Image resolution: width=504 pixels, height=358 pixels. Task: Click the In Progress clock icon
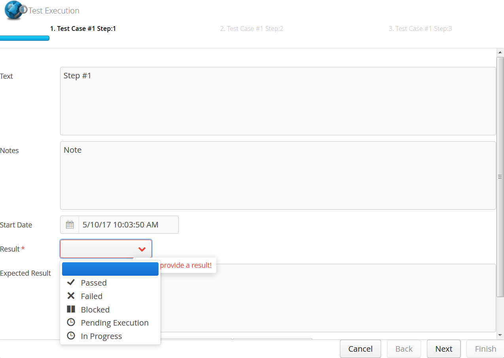(x=71, y=336)
